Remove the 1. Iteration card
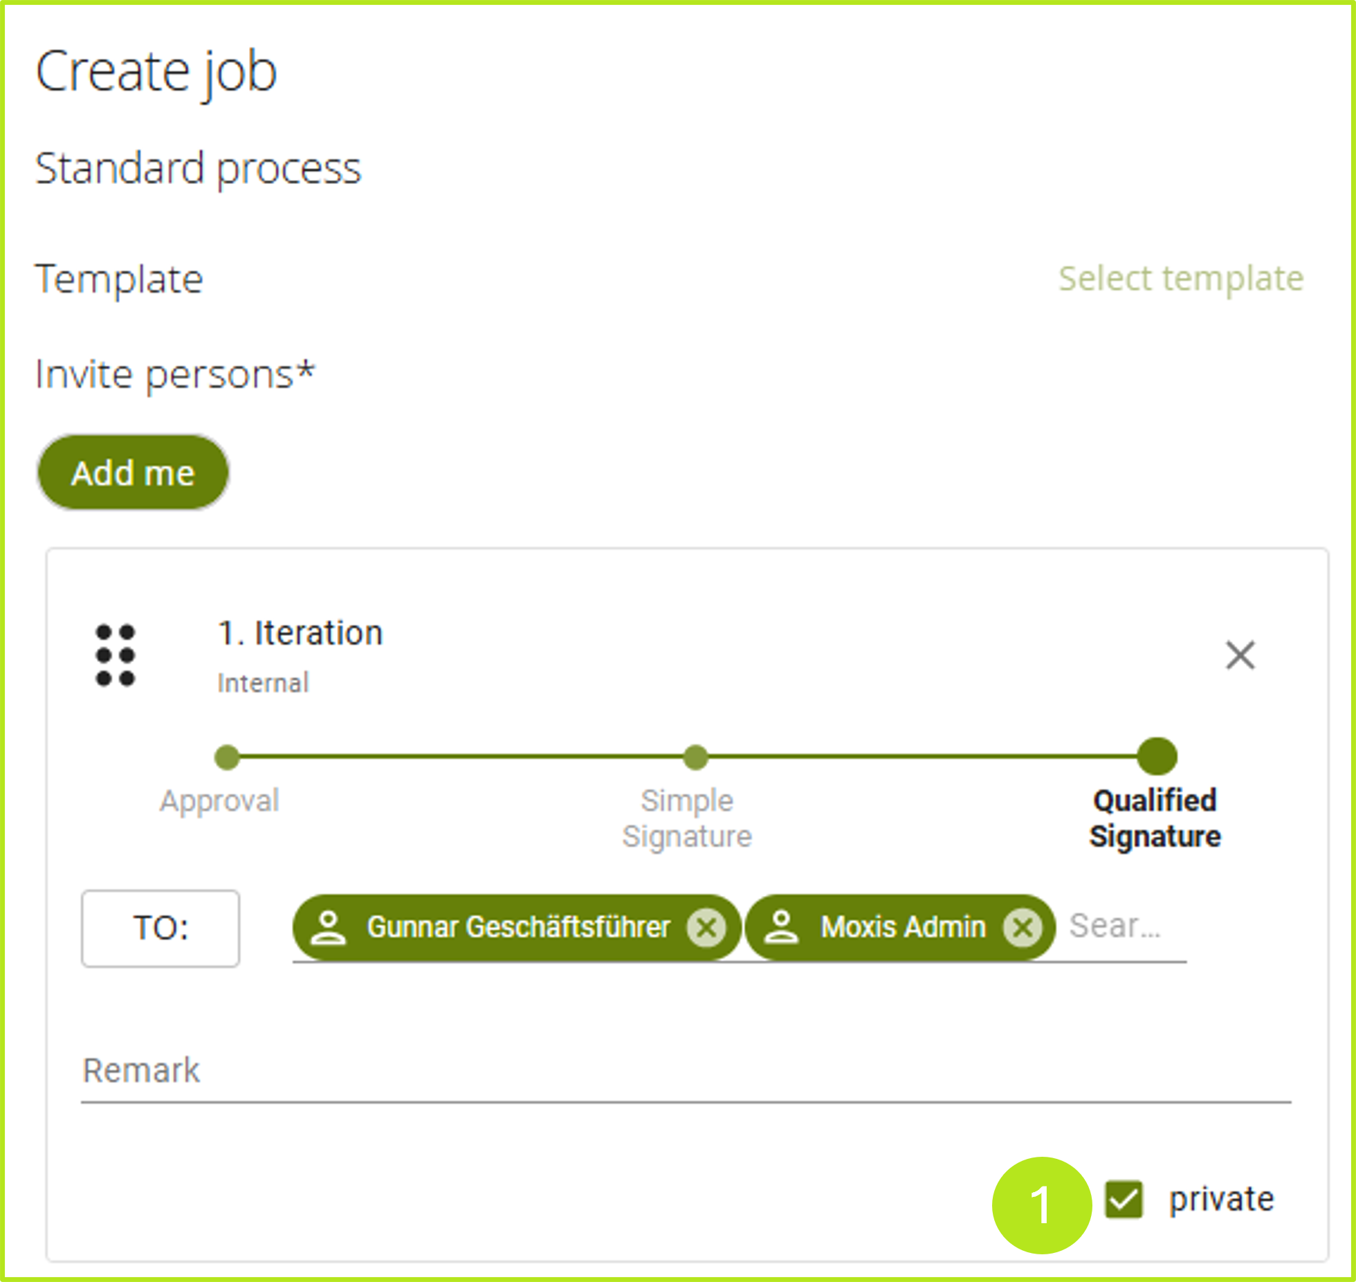This screenshot has width=1356, height=1282. coord(1240,655)
